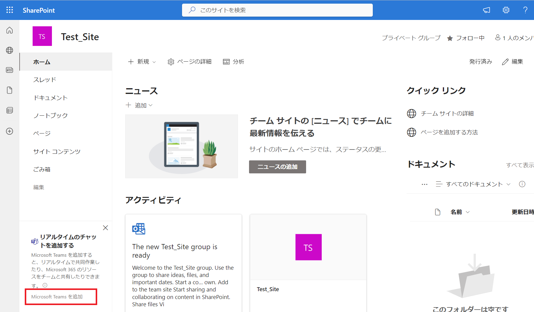
Task: Open the megaphone feedback icon
Action: click(487, 10)
